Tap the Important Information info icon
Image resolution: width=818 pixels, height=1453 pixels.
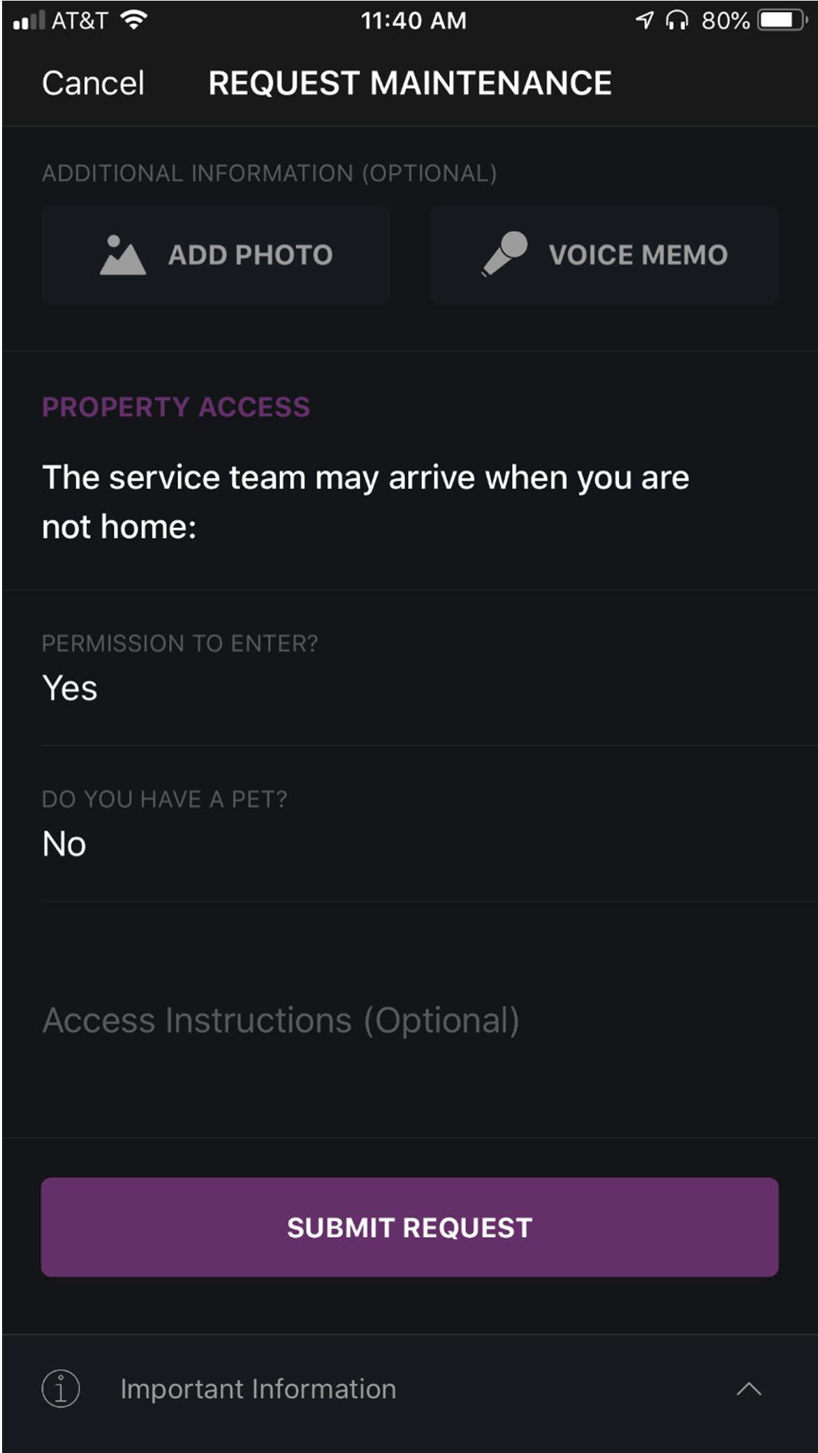coord(61,1388)
